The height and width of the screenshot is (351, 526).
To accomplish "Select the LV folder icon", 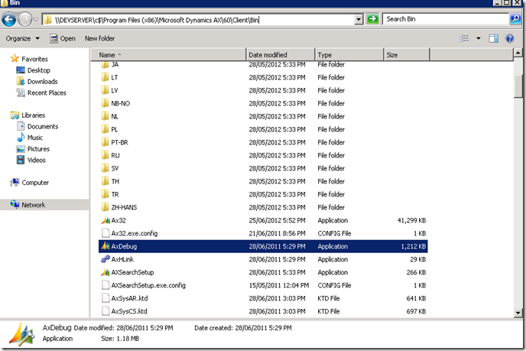I will (105, 90).
